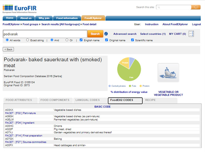
Task: Click Food groups breadcrumb link
Action: (x=30, y=24)
